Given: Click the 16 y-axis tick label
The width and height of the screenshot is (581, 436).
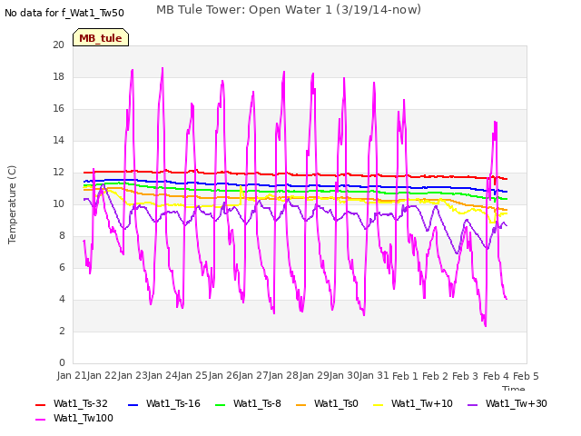Looking at the screenshot, I should pos(58,109).
